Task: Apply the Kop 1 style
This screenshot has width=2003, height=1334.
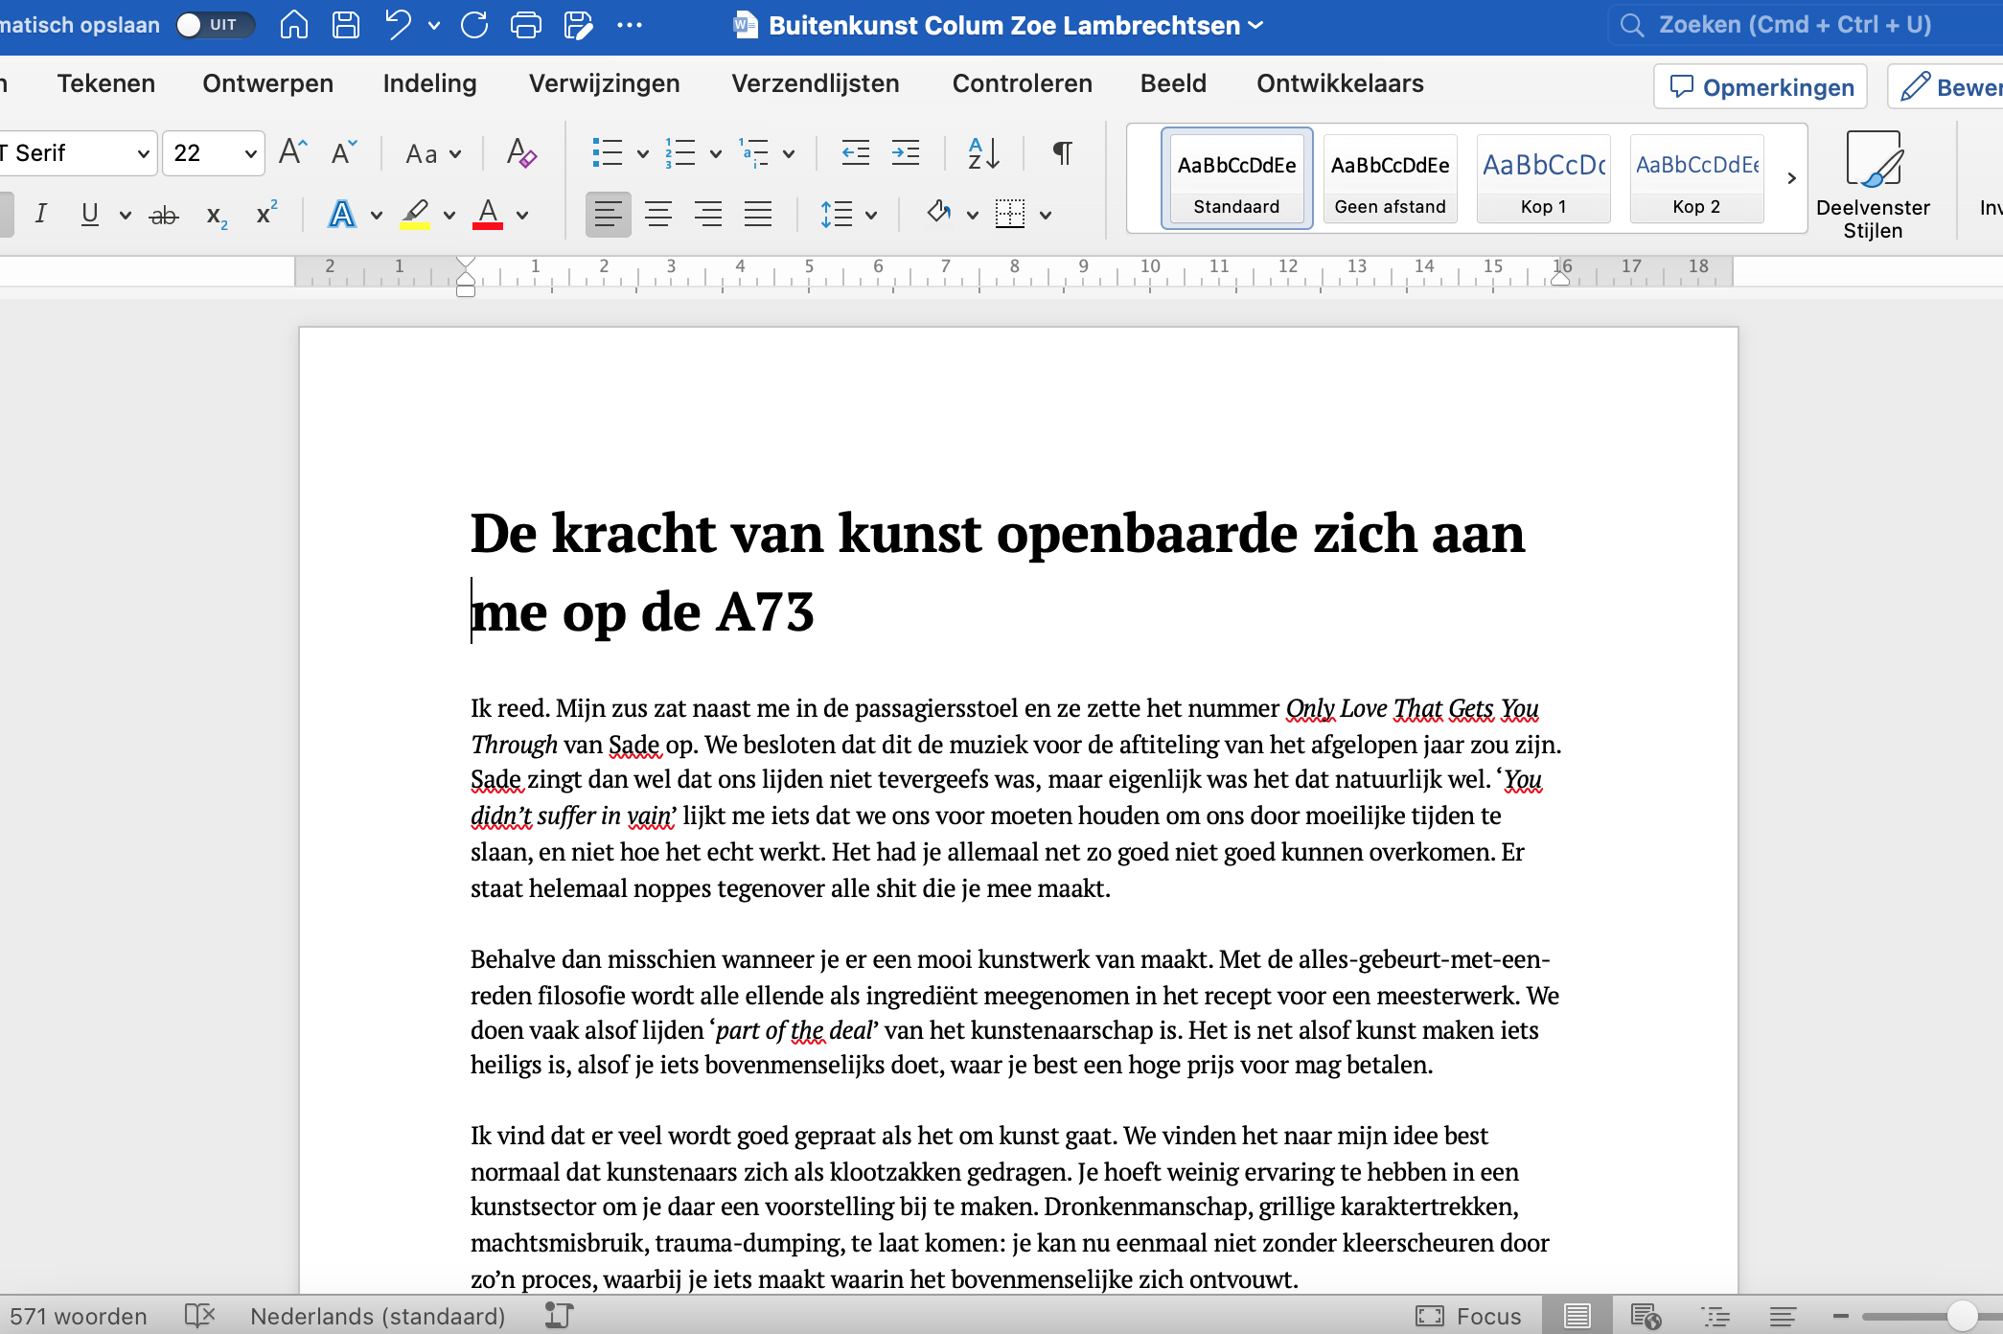Action: [x=1543, y=179]
